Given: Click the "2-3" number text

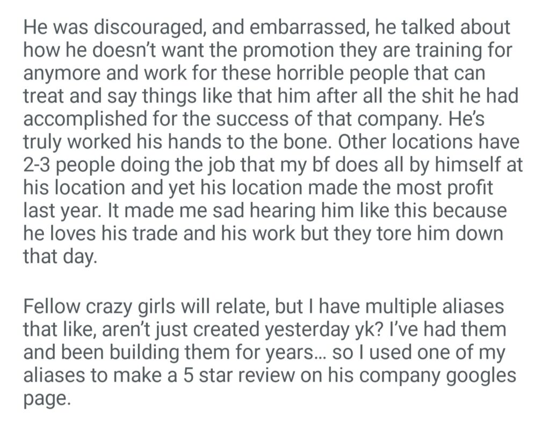Looking at the screenshot, I should pos(39,165).
